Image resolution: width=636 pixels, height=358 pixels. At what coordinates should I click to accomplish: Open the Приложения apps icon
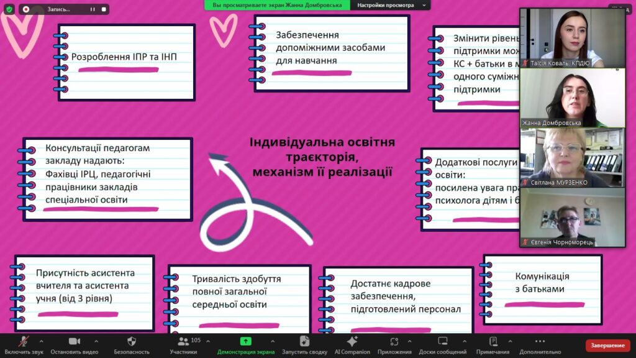point(394,342)
